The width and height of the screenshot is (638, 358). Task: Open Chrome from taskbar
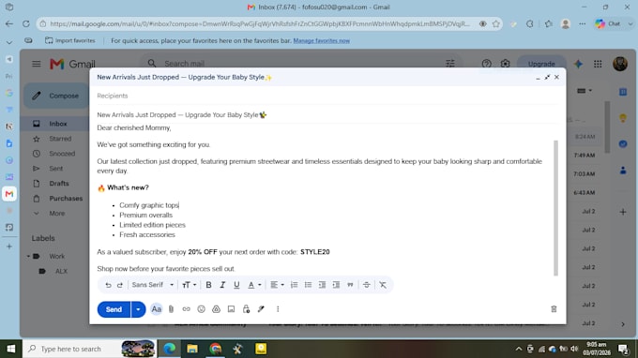pos(215,349)
